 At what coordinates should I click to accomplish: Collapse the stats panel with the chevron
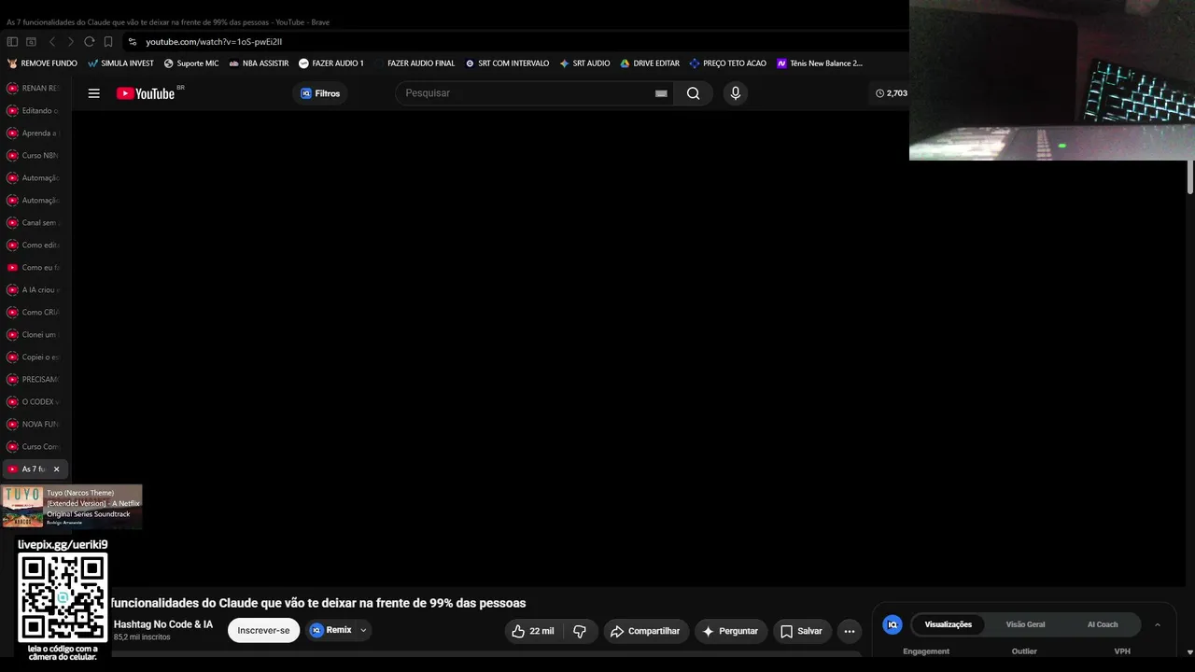[1158, 624]
